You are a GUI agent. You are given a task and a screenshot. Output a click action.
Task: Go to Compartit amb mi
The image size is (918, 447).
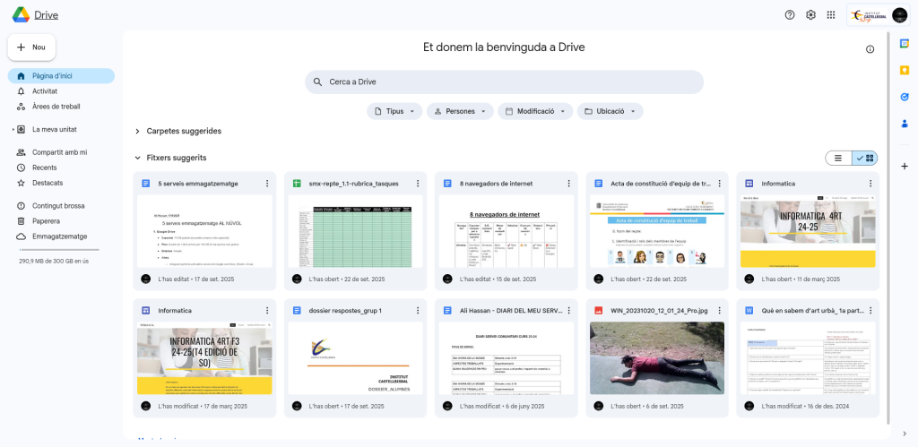click(x=59, y=152)
